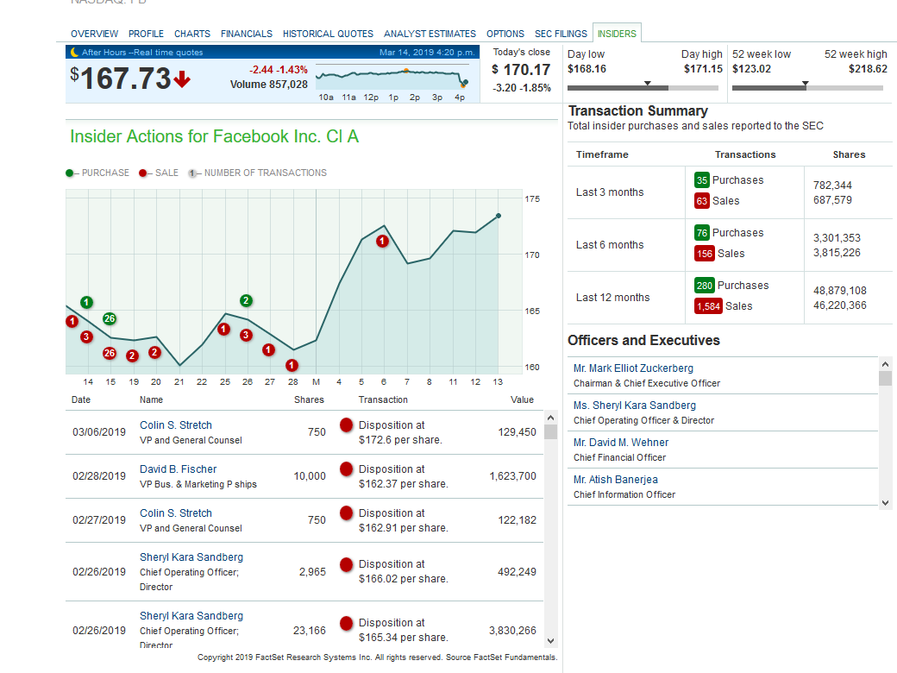Go to the SEC Filings tab

[561, 34]
